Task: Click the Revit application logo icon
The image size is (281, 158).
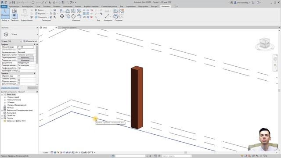Action: (x=2, y=3)
